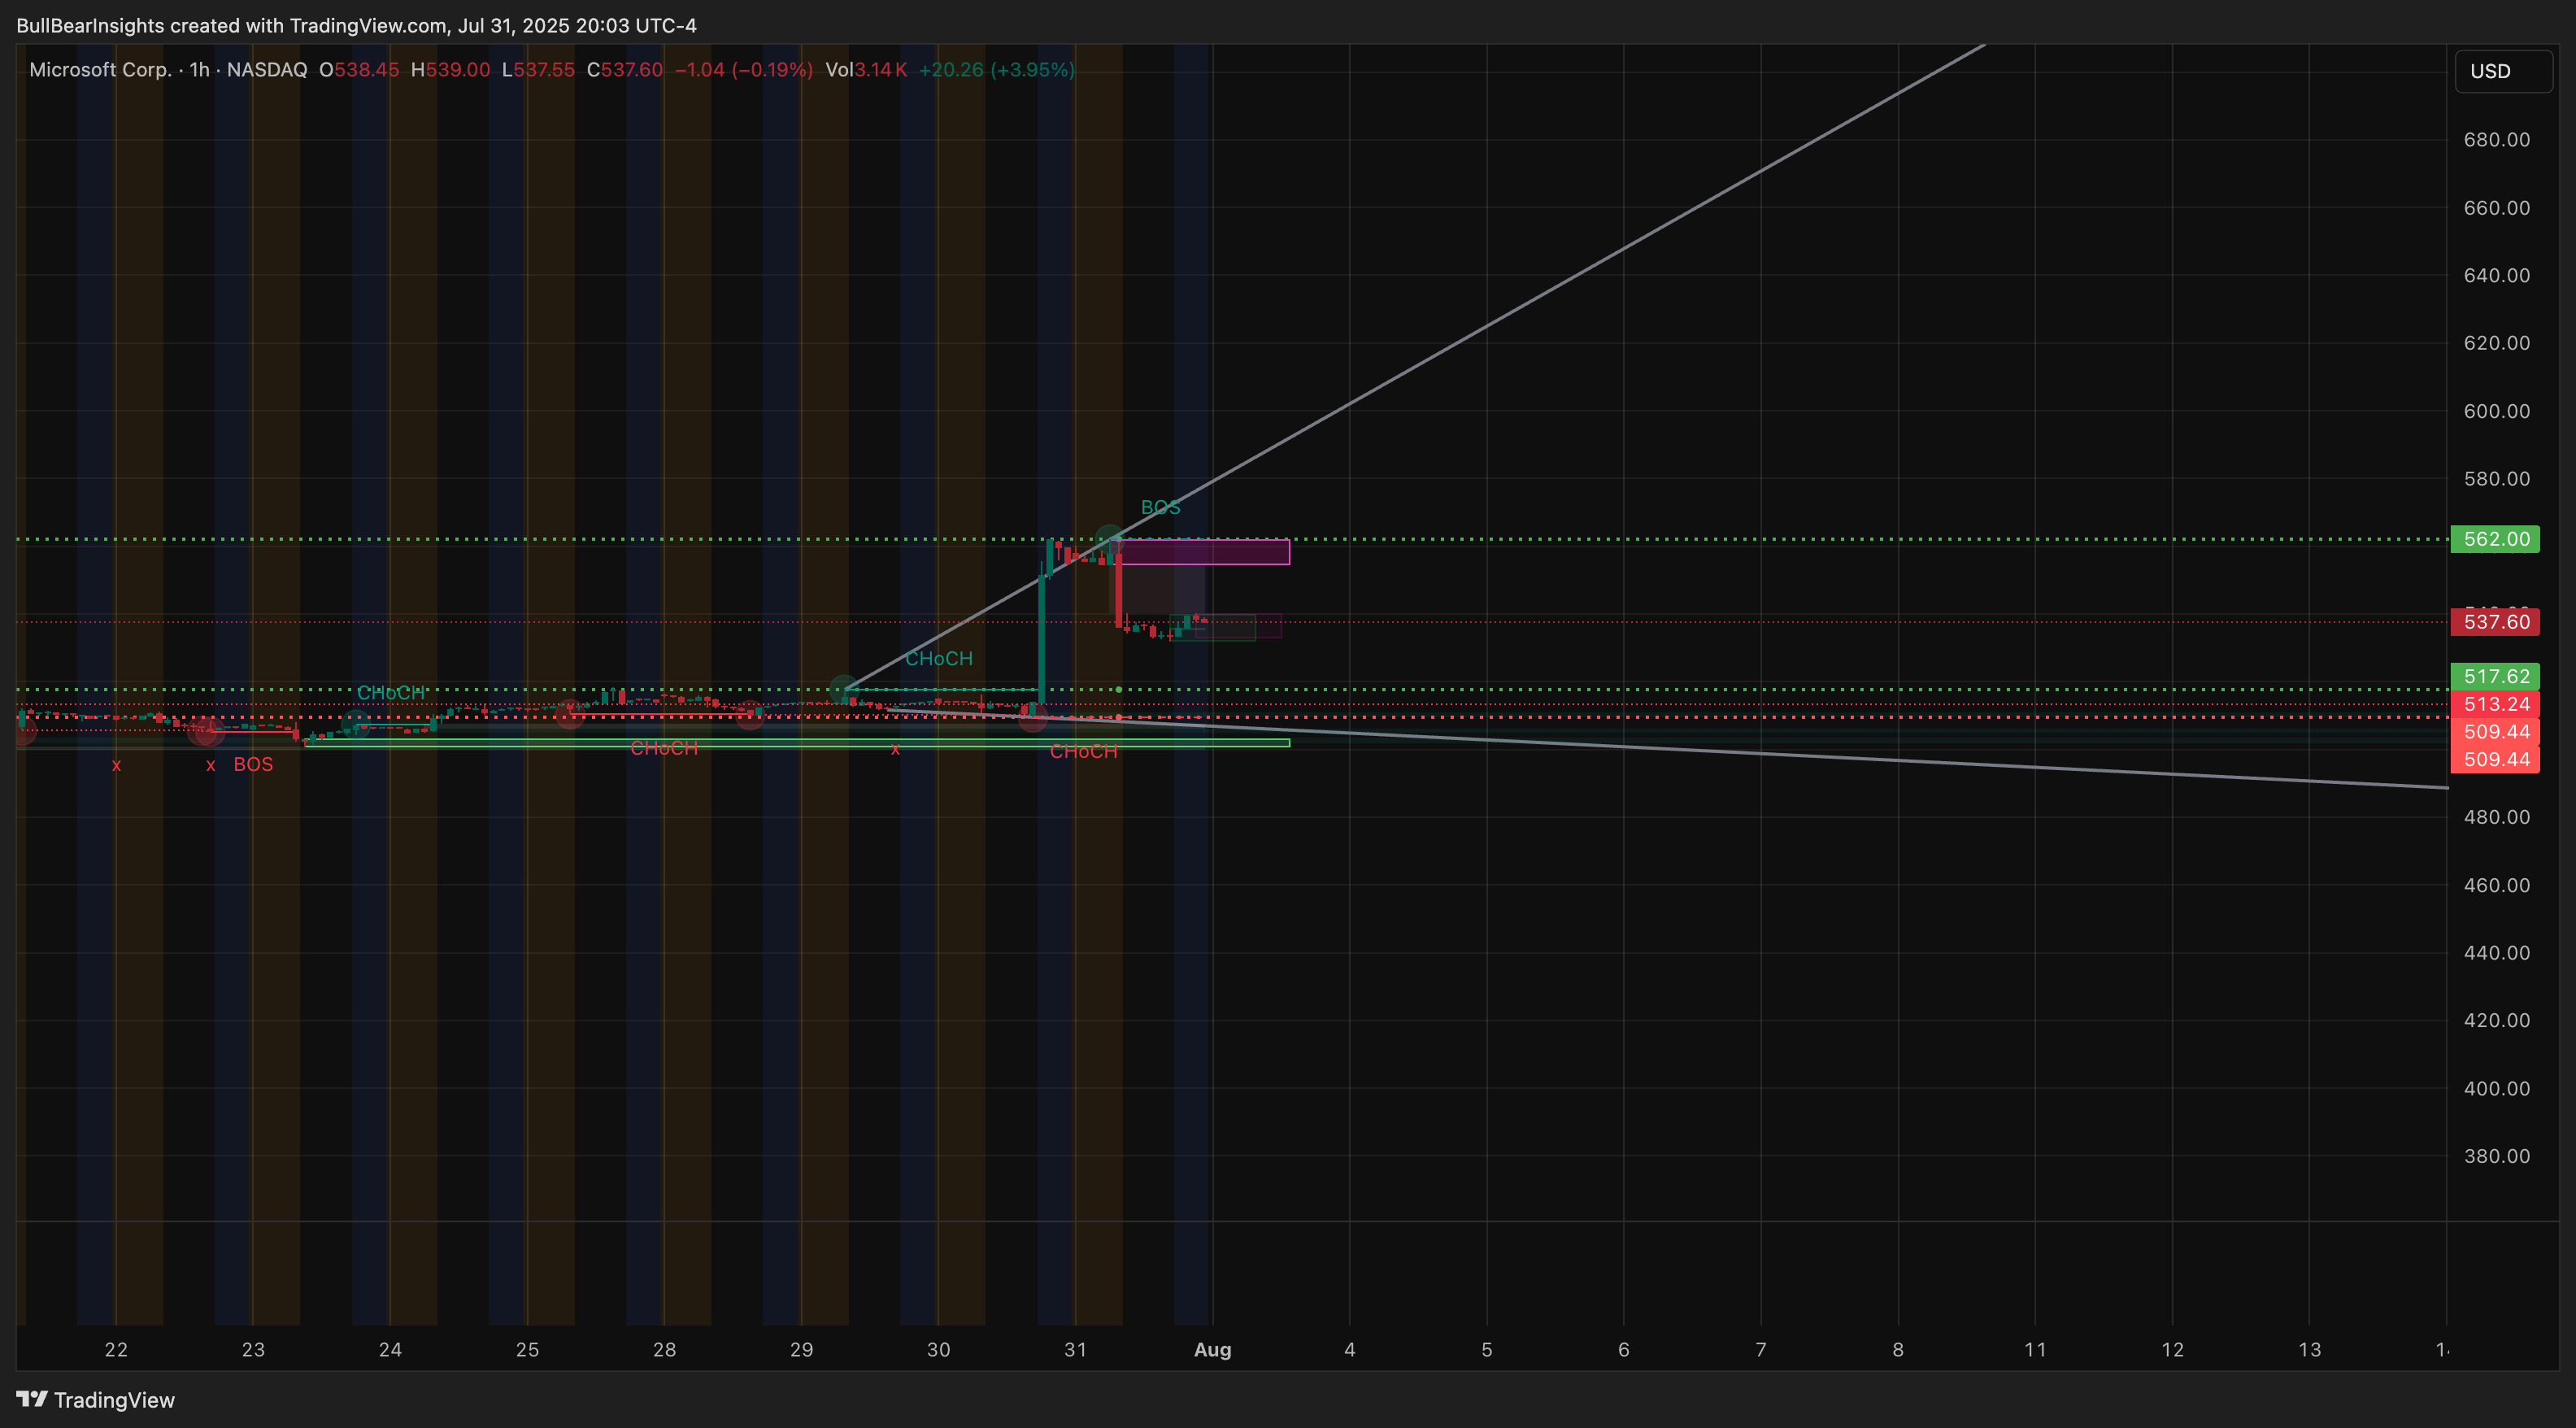Viewport: 2576px width, 1428px height.
Task: Select the long green demand zone rectangle
Action: (797, 742)
